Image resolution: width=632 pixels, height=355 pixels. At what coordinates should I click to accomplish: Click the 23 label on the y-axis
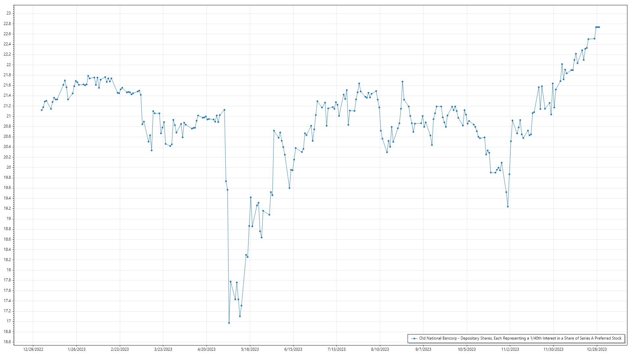9,13
